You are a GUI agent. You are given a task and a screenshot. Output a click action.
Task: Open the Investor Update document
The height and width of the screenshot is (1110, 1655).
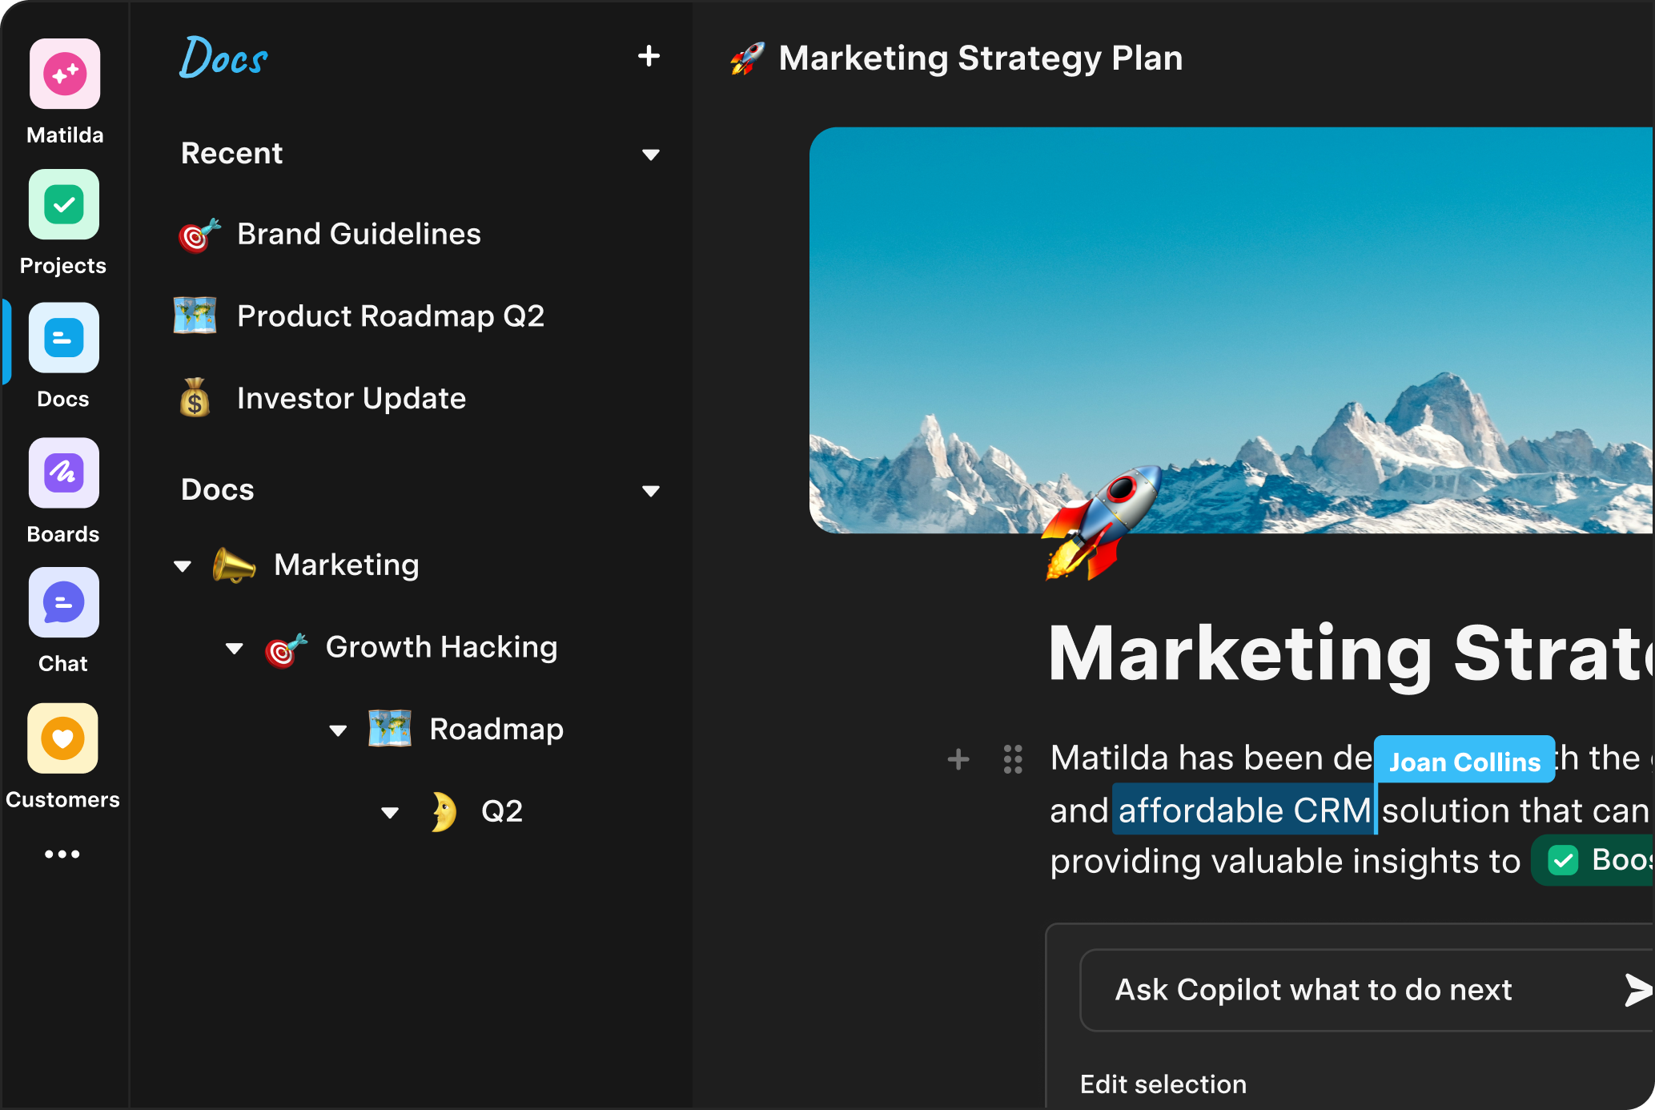coord(351,399)
